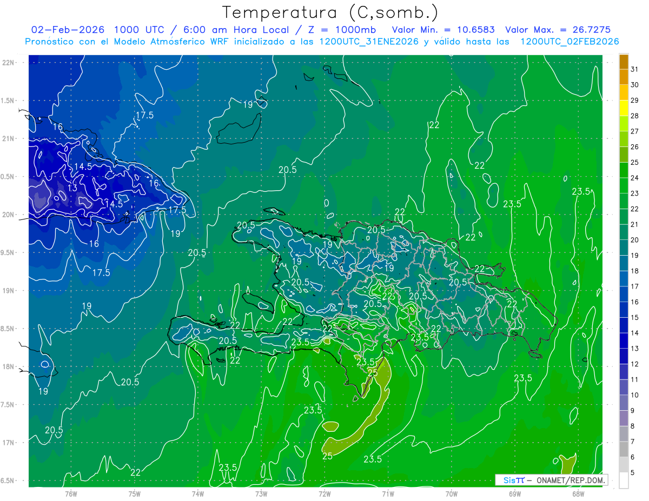The width and height of the screenshot is (649, 501).
Task: Click the "1000 UTC" time text
Action: pos(138,30)
